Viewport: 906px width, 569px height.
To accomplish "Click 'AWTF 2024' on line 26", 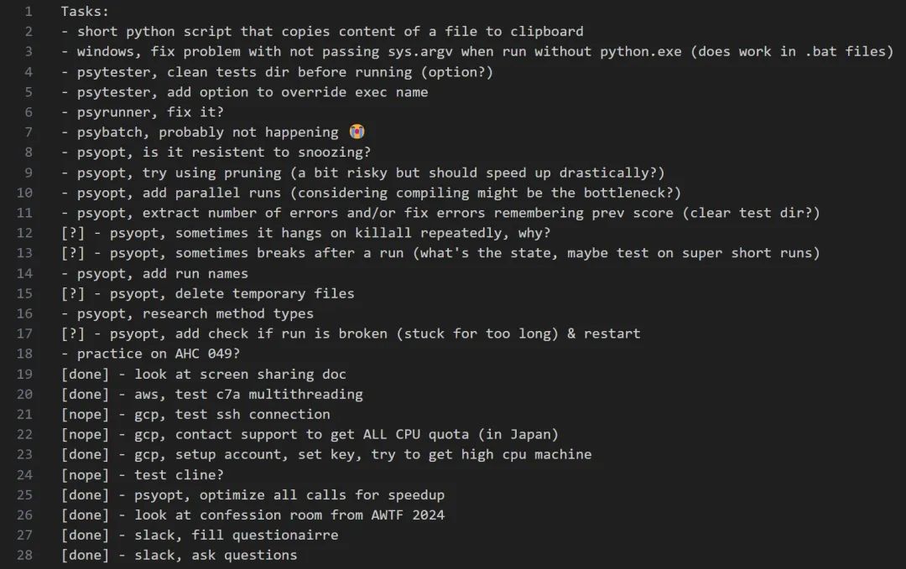I will [x=408, y=515].
